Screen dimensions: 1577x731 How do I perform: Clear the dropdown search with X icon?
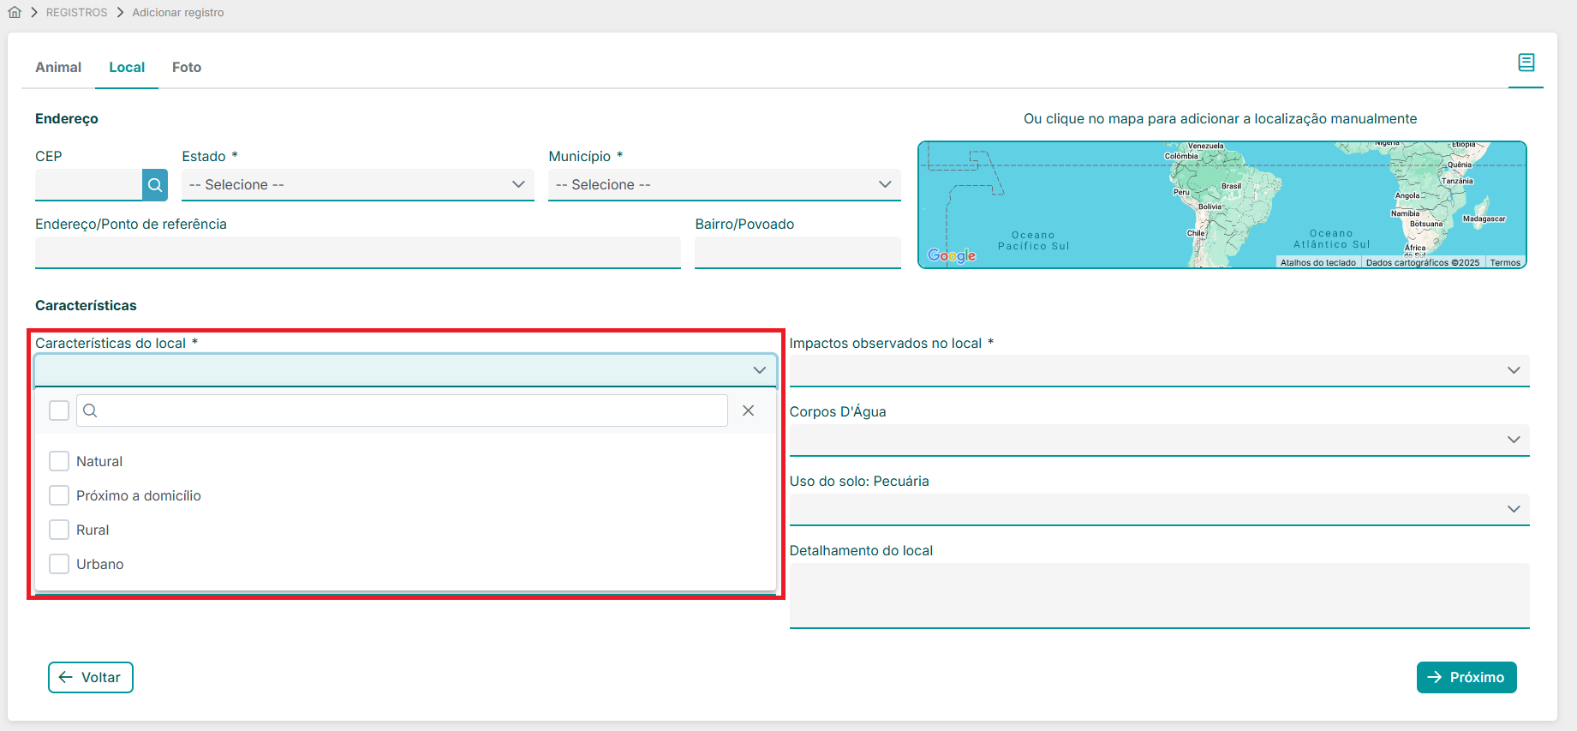point(748,410)
